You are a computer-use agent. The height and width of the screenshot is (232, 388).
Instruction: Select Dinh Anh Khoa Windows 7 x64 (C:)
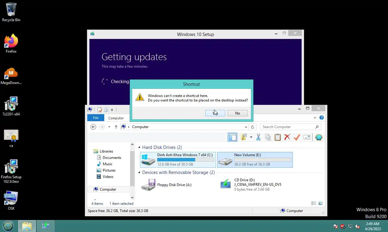(x=178, y=160)
